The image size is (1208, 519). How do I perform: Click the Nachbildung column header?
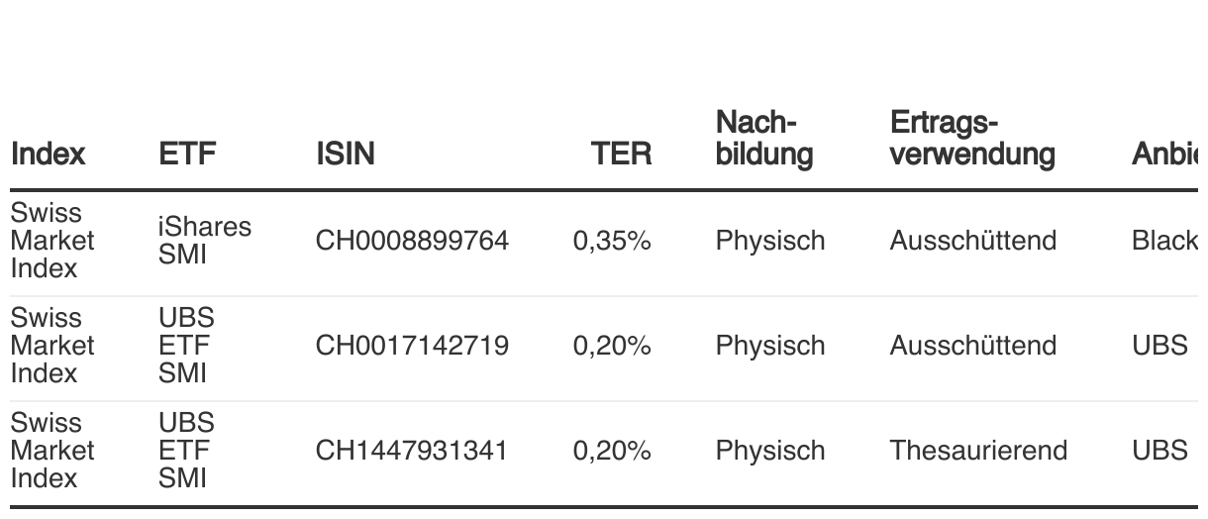[x=764, y=139]
